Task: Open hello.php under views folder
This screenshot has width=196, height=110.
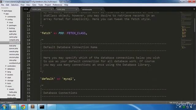Action: pyautogui.click(x=13, y=92)
